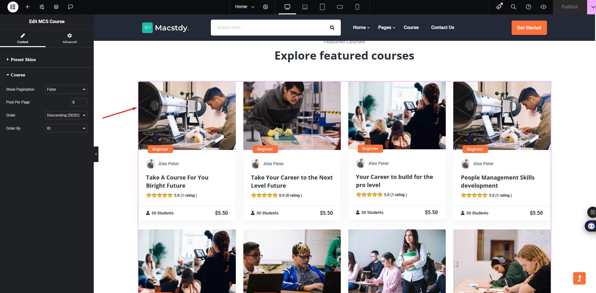This screenshot has width=596, height=293.
Task: Open the Elementor logo menu
Action: [x=13, y=7]
